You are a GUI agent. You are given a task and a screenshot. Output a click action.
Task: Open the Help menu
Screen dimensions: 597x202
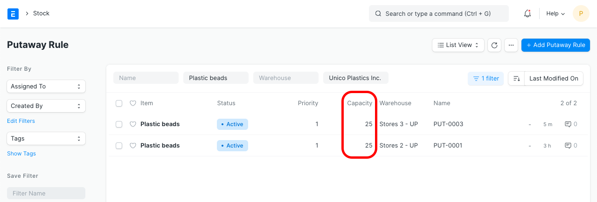pos(555,13)
